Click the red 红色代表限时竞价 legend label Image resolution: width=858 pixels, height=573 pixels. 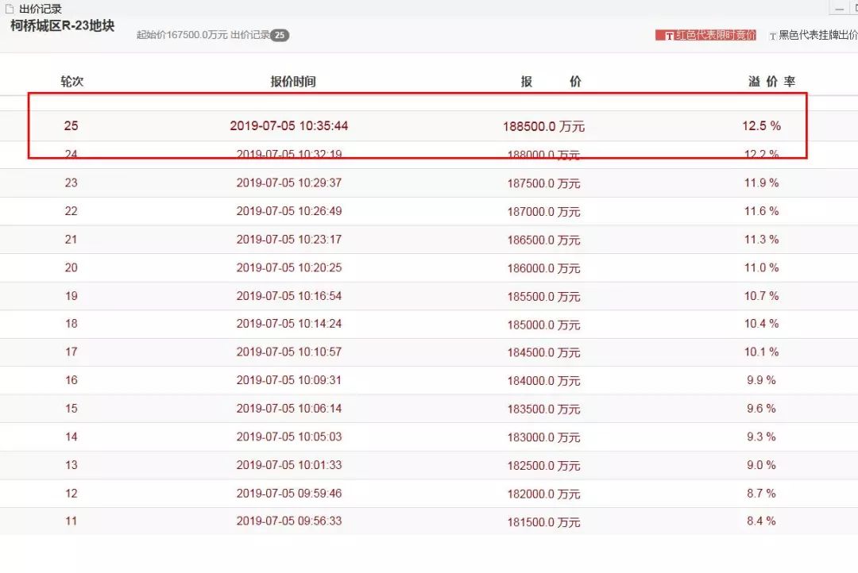coord(715,36)
